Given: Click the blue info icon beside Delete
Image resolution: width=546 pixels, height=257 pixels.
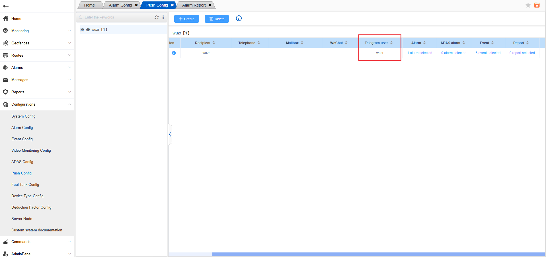Looking at the screenshot, I should (239, 18).
